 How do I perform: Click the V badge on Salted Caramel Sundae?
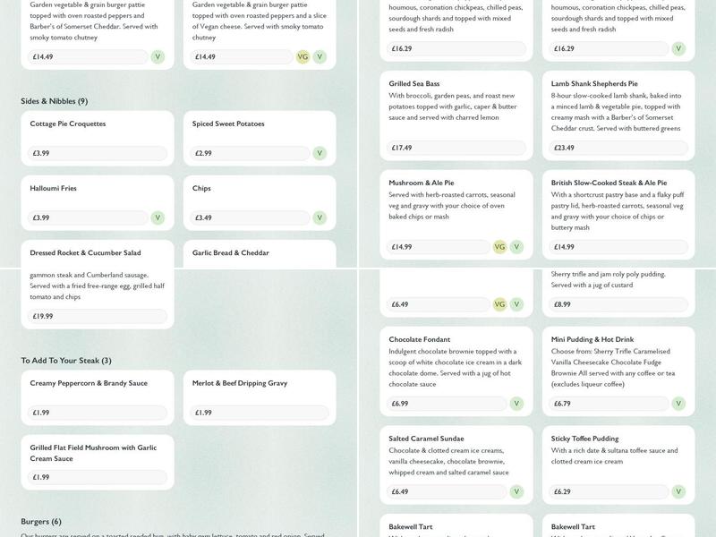(x=516, y=491)
